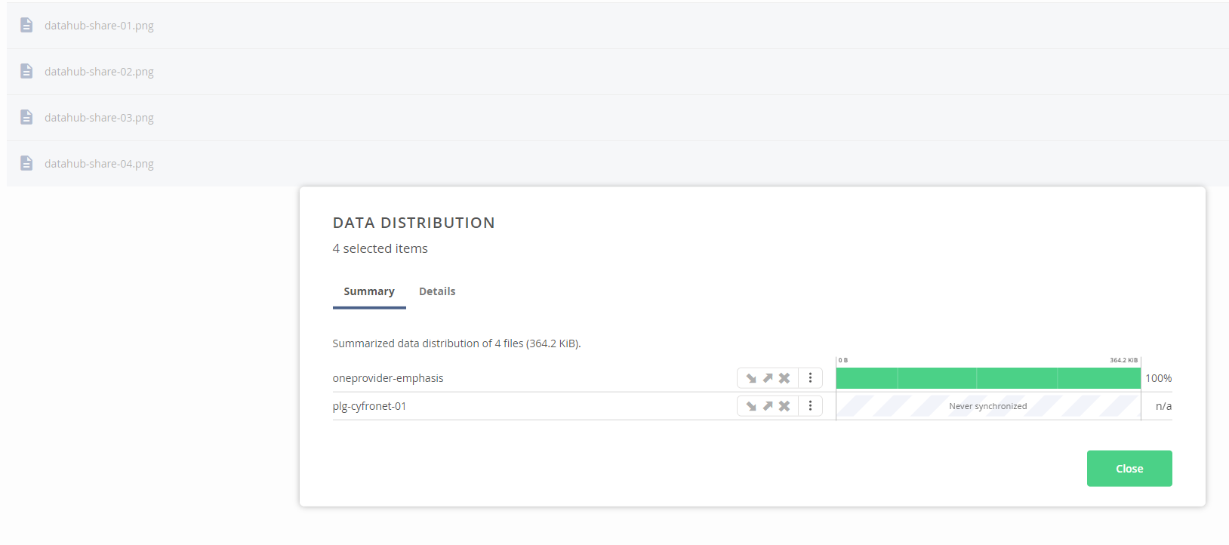Click the green 100% distribution bar
Viewport: 1229px width, 545px height.
tap(987, 378)
